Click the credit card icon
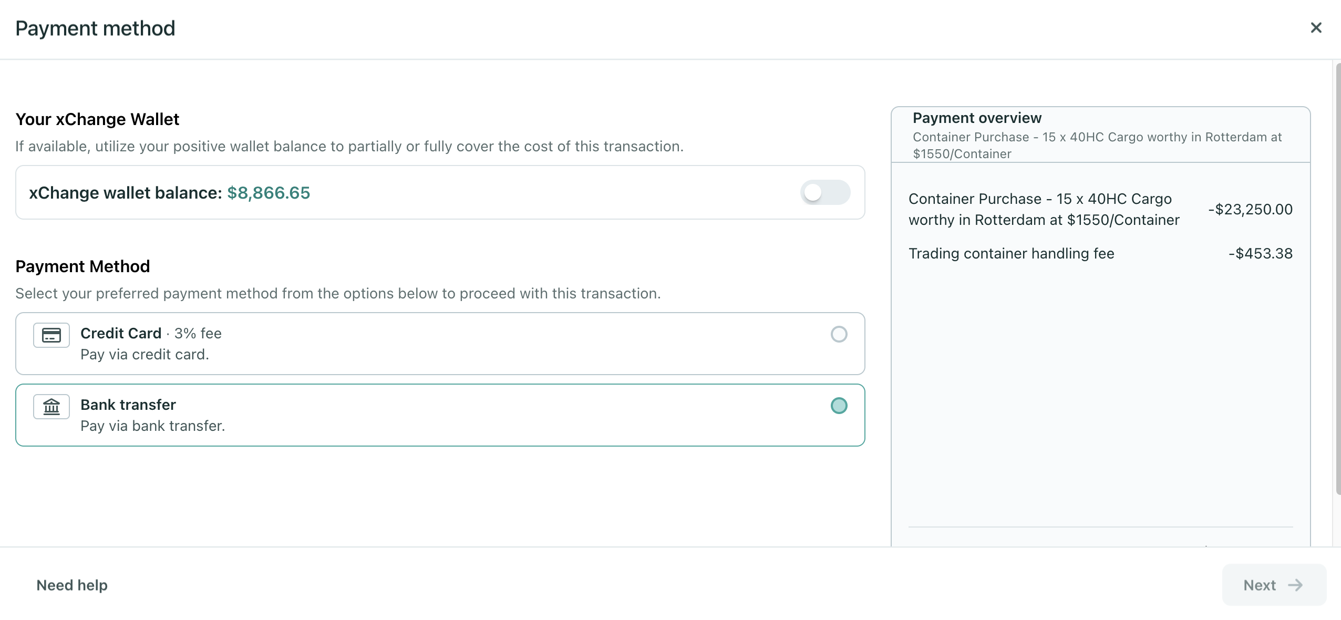Viewport: 1341px width, 620px height. click(51, 335)
